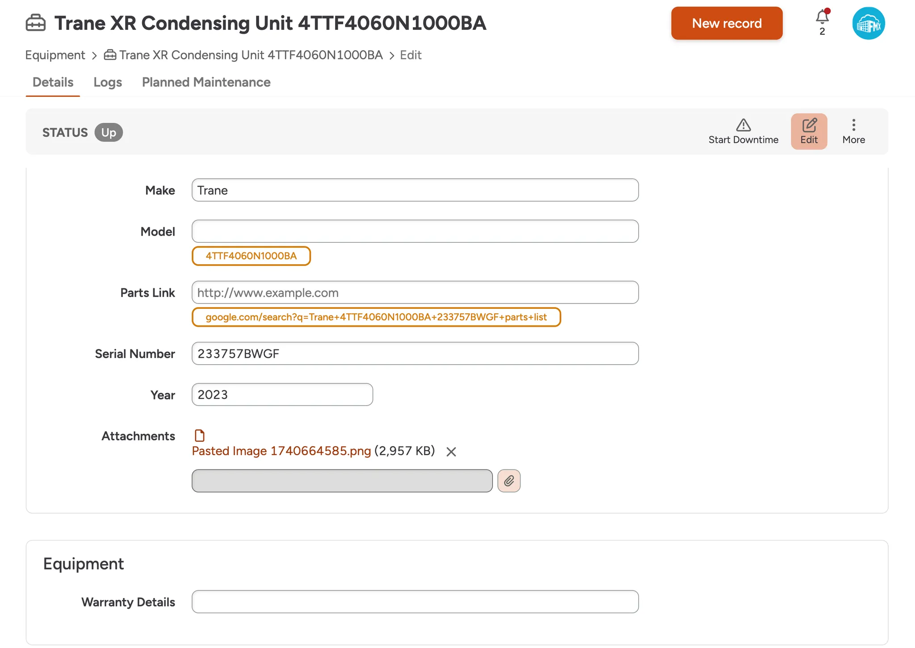The image size is (915, 648).
Task: Attach a file using the paperclip icon
Action: pyautogui.click(x=508, y=481)
